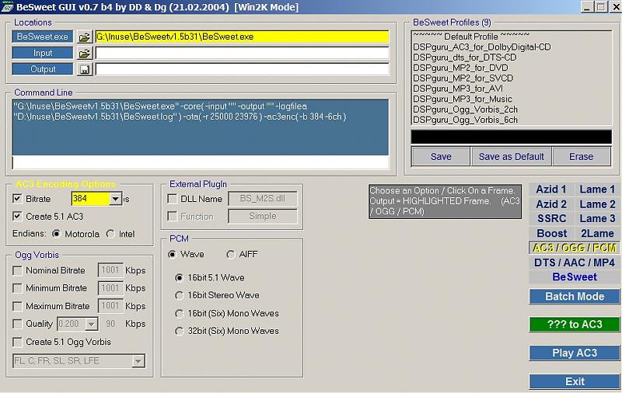
Task: Open the Ogg Quality value dropdown
Action: click(x=92, y=324)
